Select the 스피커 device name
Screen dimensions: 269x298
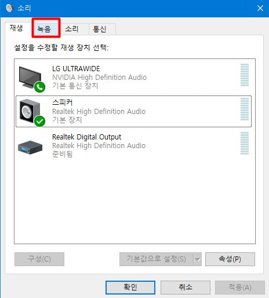point(63,102)
